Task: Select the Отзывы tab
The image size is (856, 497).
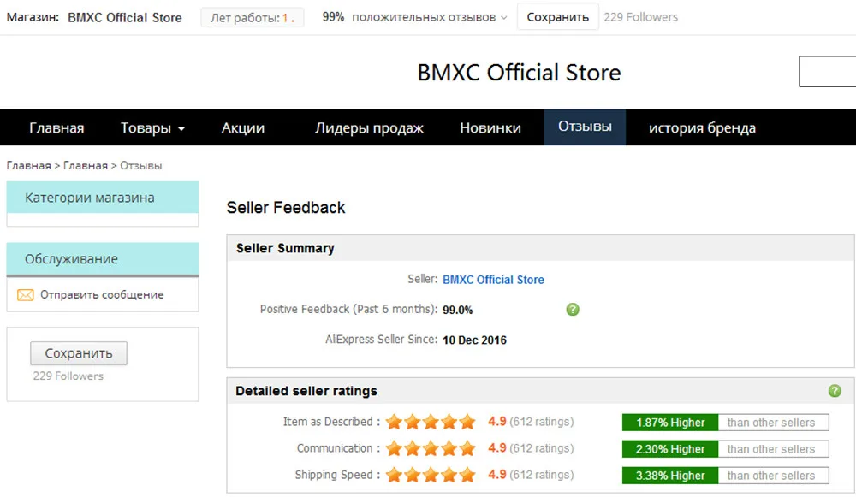Action: (x=585, y=127)
